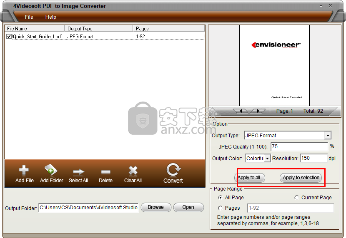346x238 pixels.
Task: Select the Current Page radio button
Action: 296,198
